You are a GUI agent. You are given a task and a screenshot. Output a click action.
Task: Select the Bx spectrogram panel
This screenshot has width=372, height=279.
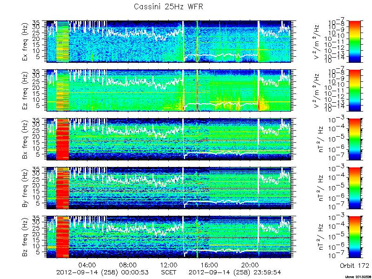tap(169, 139)
